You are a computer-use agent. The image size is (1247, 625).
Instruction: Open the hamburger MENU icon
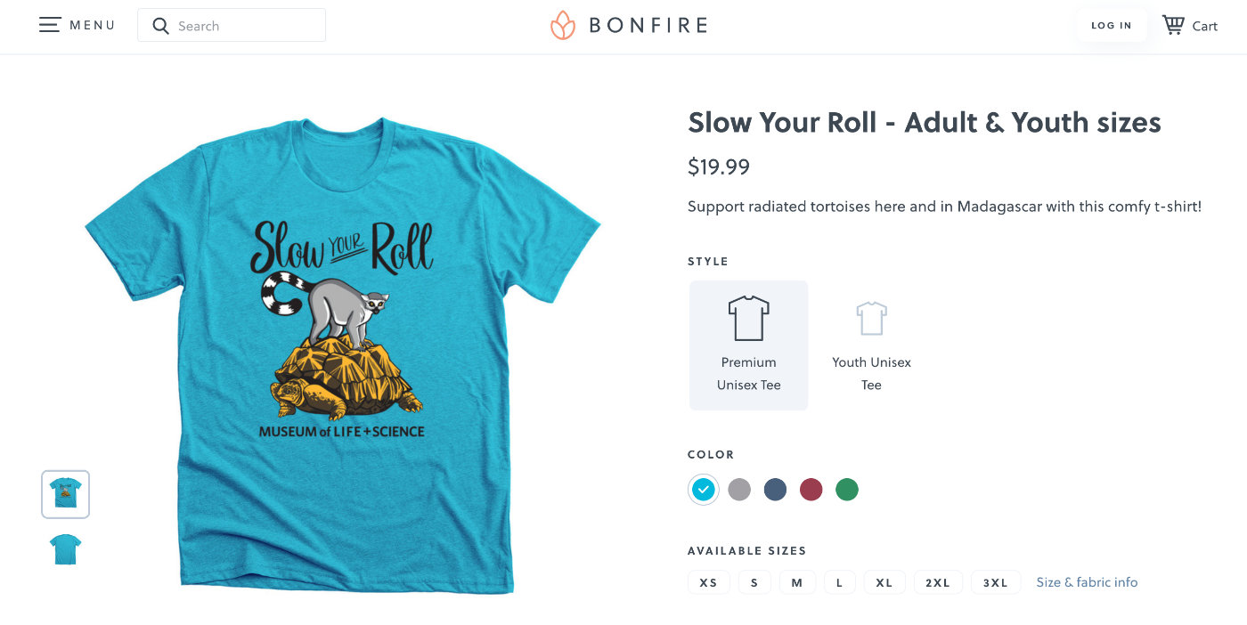point(50,25)
